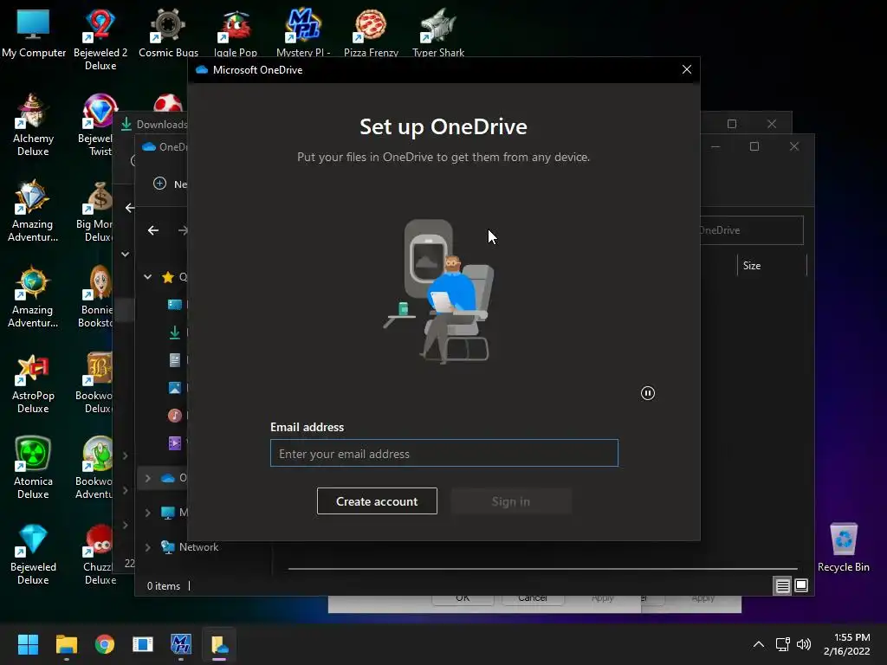Open Iggle Pop desktop shortcut
887x665 pixels.
point(236,34)
